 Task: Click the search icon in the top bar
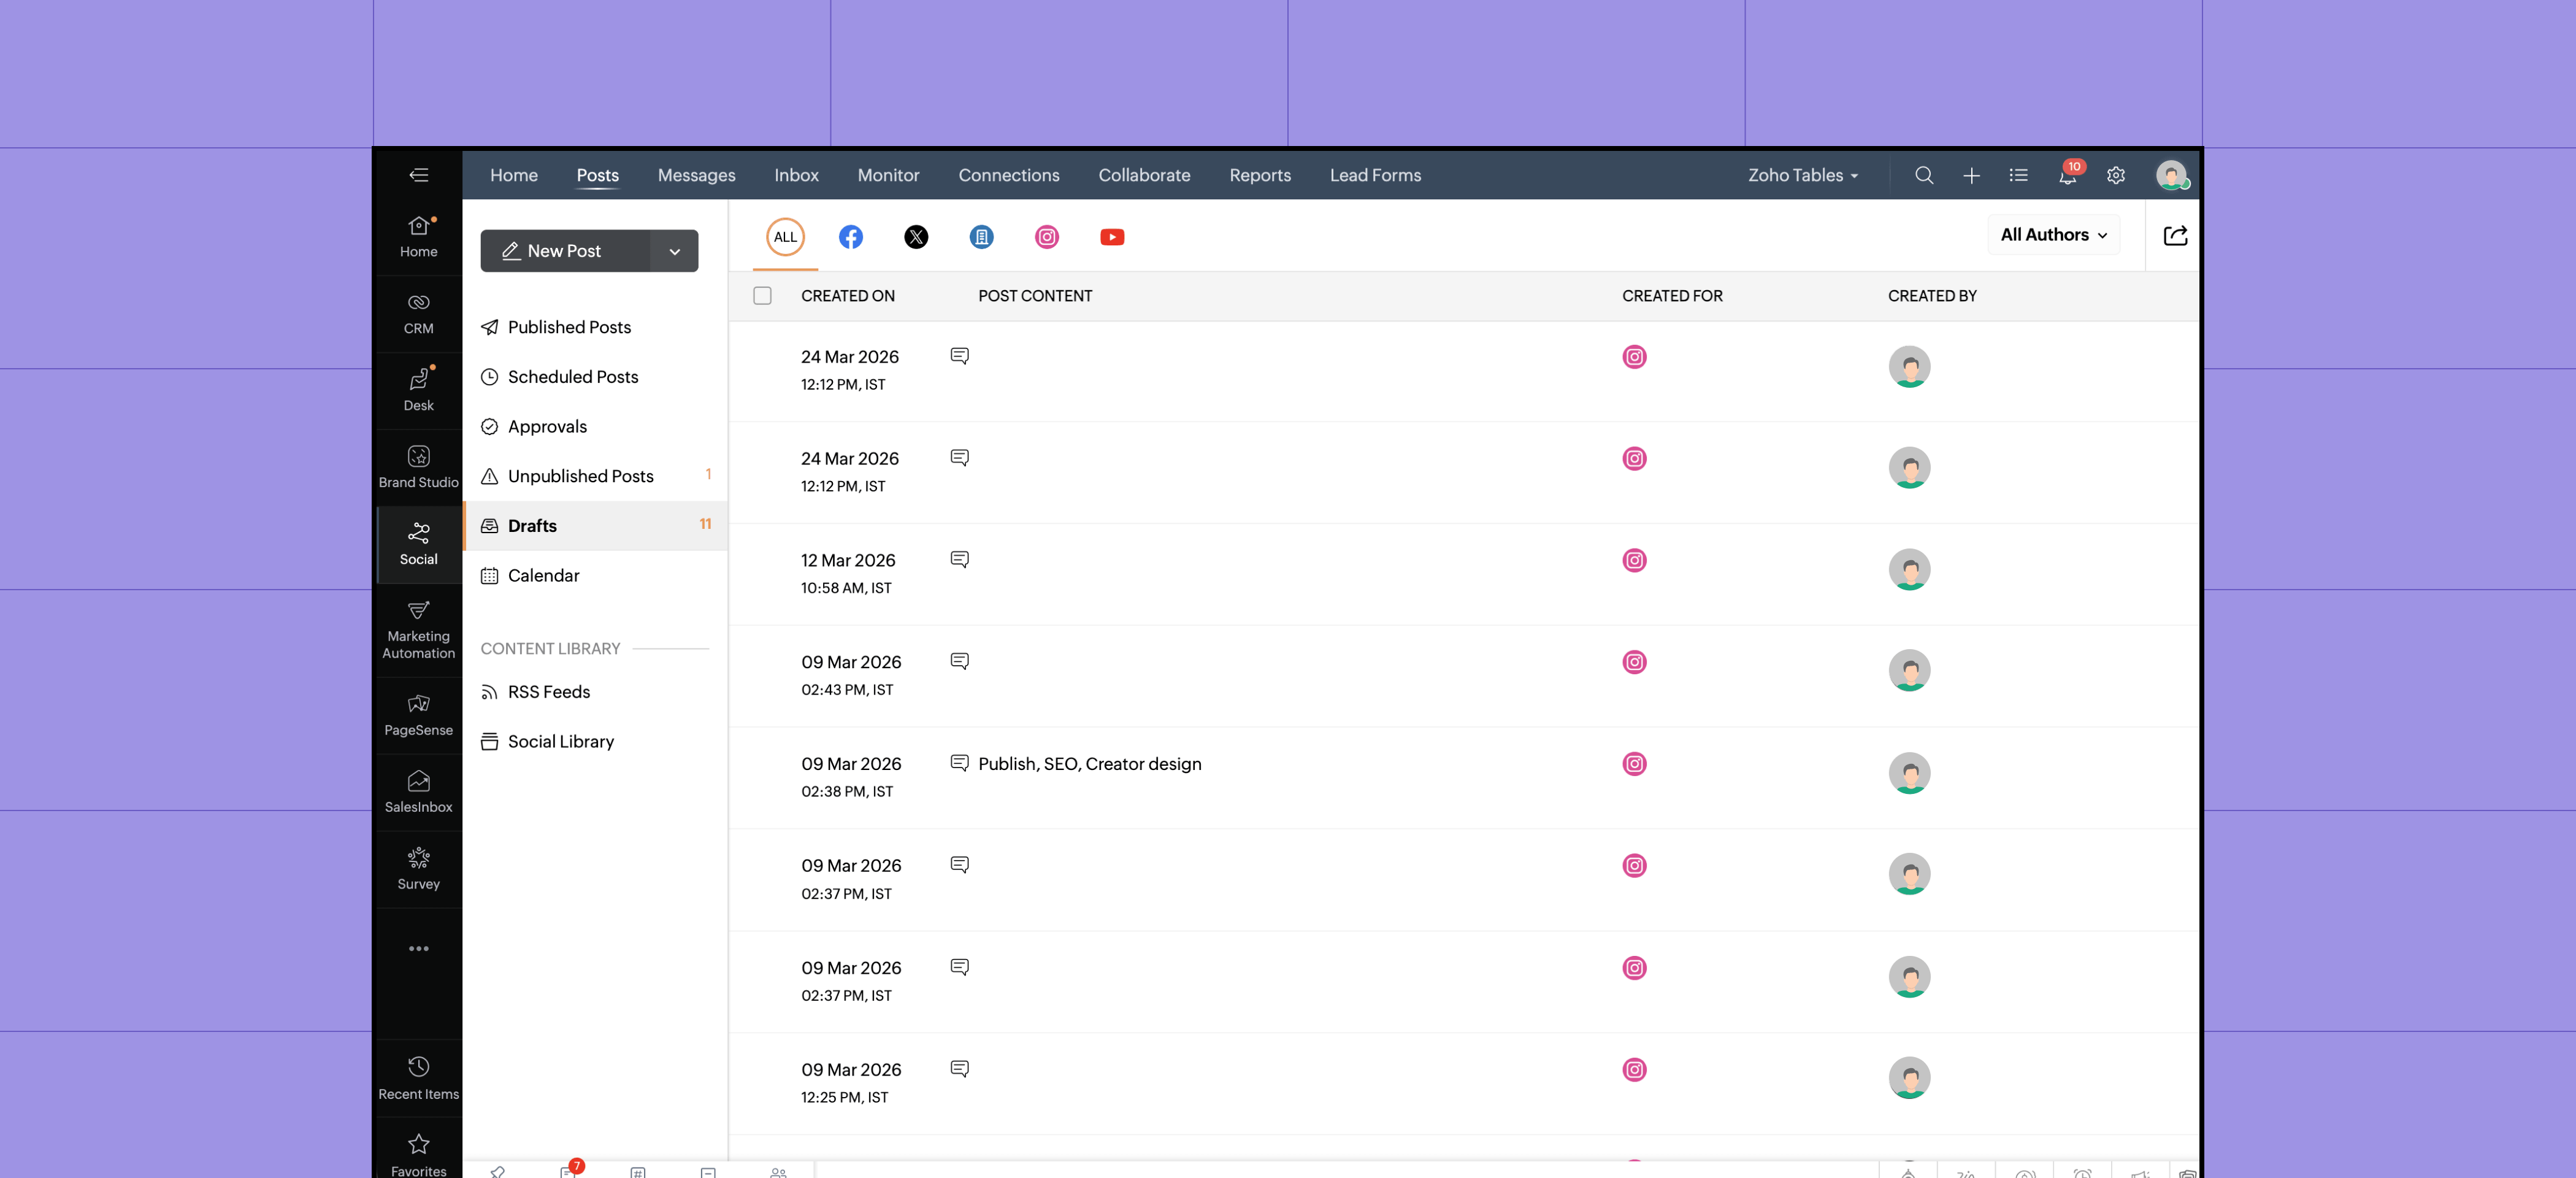pyautogui.click(x=1923, y=175)
